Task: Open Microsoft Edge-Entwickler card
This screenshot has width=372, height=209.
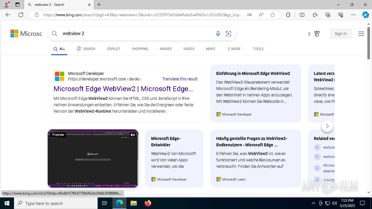Action: click(x=174, y=158)
